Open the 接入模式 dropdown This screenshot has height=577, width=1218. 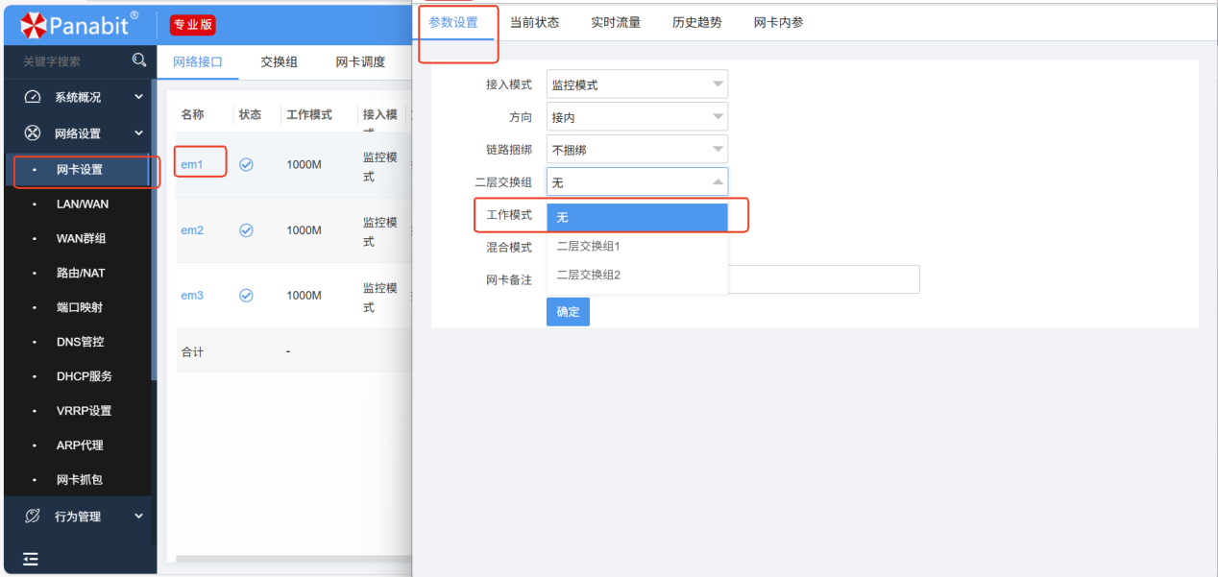tap(637, 84)
